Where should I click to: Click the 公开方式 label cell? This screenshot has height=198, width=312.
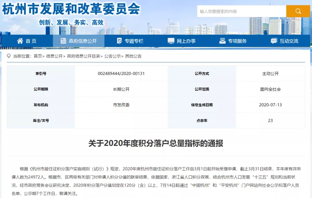coord(202,74)
